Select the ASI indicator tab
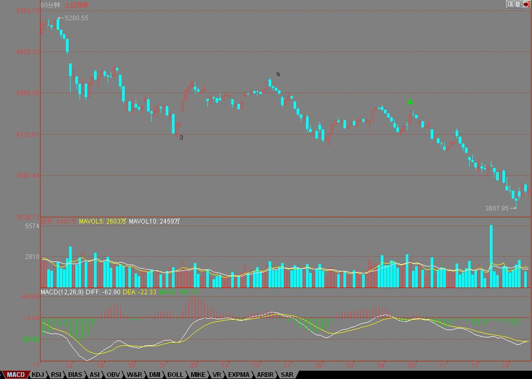This screenshot has width=532, height=379. [95, 375]
